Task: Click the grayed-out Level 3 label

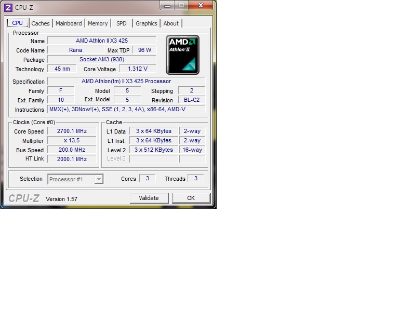Action: (x=116, y=159)
